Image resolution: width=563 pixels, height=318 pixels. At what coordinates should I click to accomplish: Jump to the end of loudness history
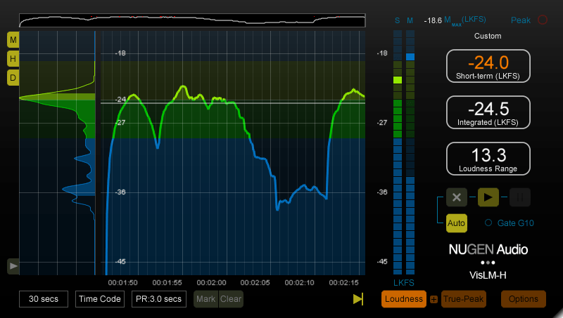click(x=358, y=300)
